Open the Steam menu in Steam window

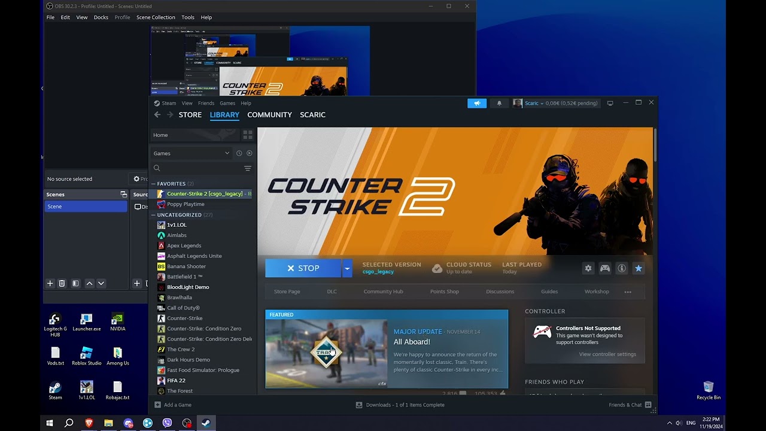(x=169, y=103)
